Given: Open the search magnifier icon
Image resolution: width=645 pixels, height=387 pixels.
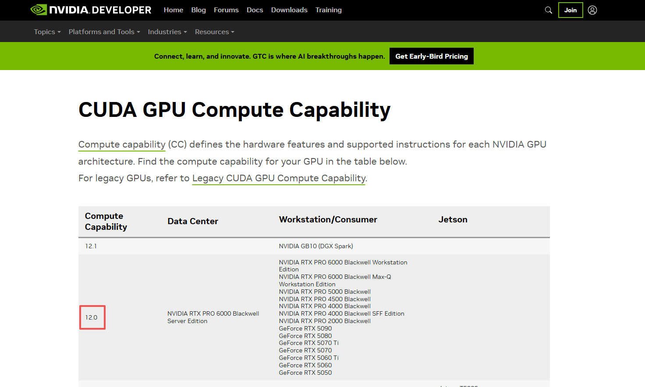Looking at the screenshot, I should click(x=548, y=10).
